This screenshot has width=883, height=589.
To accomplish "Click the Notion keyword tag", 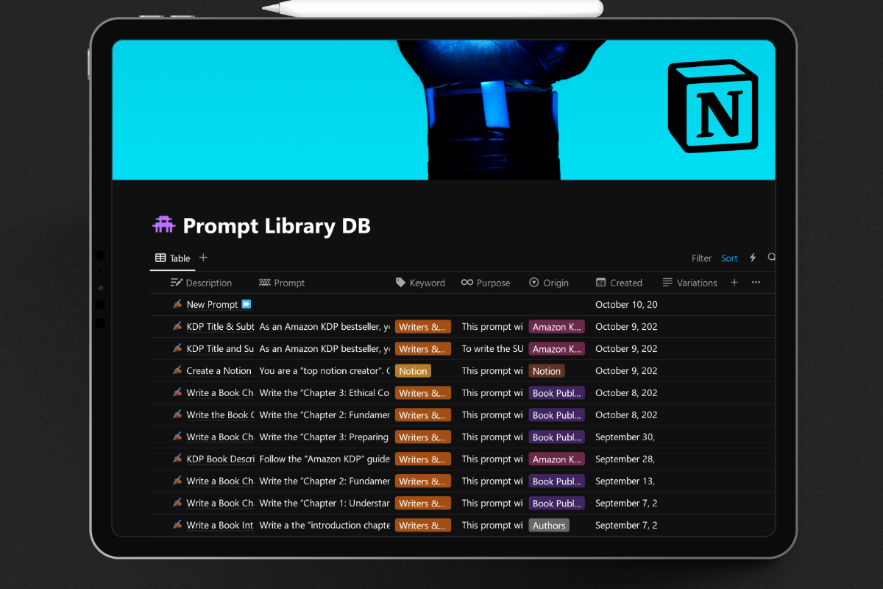I will 413,371.
